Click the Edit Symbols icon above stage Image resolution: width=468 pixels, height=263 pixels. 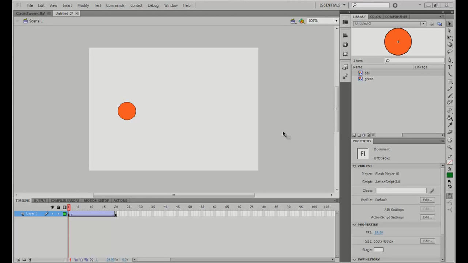click(x=301, y=21)
